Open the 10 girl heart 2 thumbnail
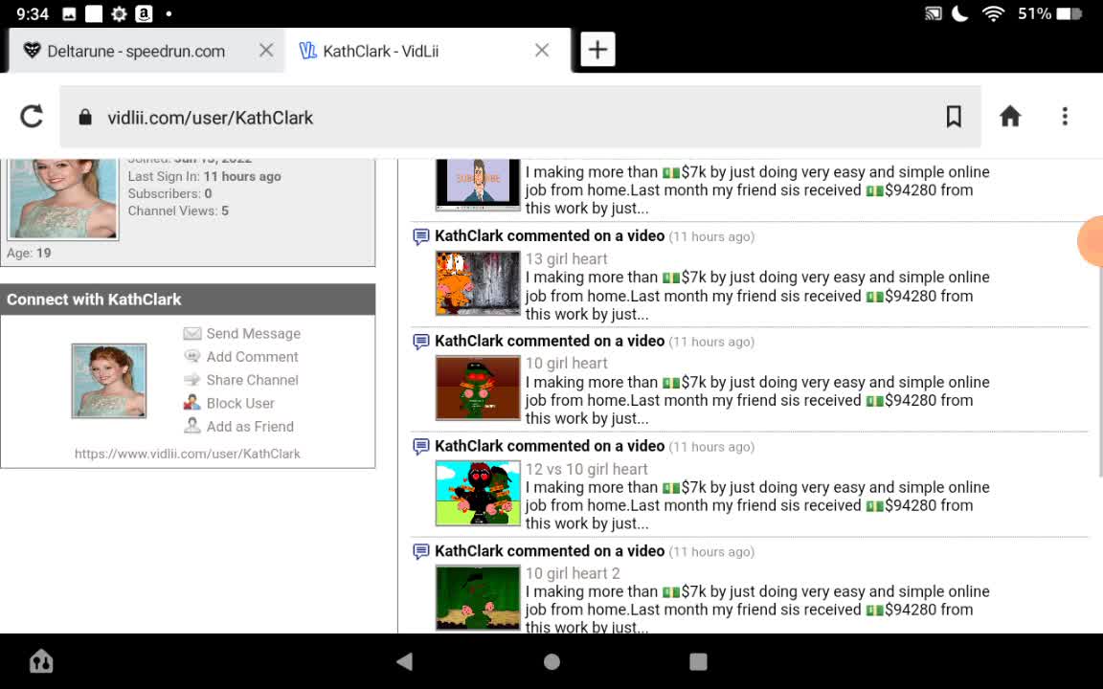This screenshot has height=689, width=1103. point(478,597)
